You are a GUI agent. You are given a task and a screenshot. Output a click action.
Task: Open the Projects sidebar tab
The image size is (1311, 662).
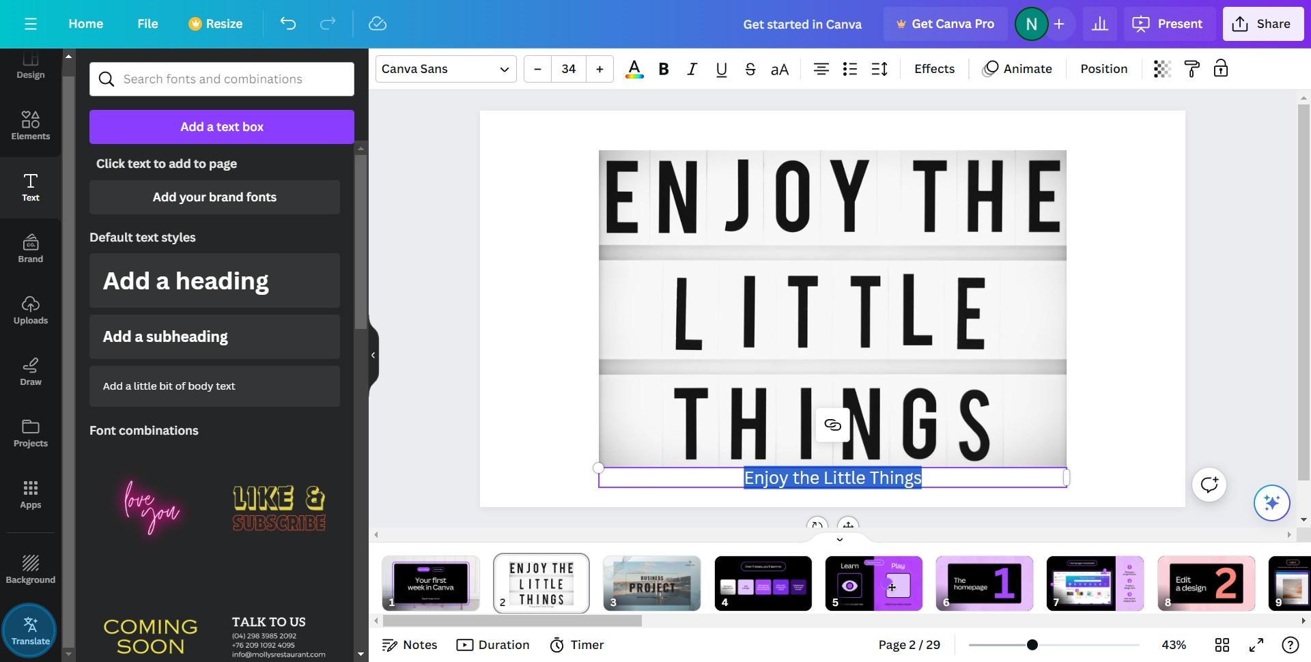pyautogui.click(x=31, y=433)
